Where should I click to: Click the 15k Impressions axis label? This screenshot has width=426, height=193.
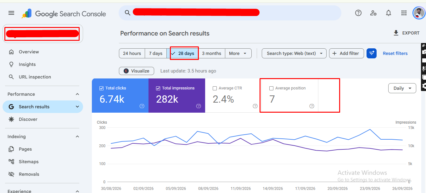pos(411,128)
